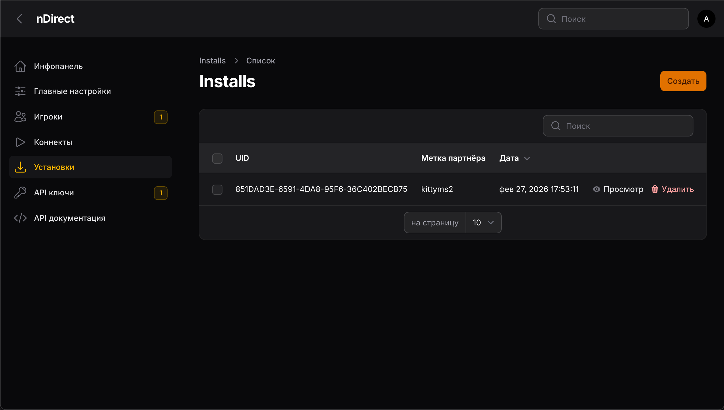Collapse sidebar using the back chevron near nDirect
Viewport: 724px width, 410px height.
pyautogui.click(x=19, y=19)
